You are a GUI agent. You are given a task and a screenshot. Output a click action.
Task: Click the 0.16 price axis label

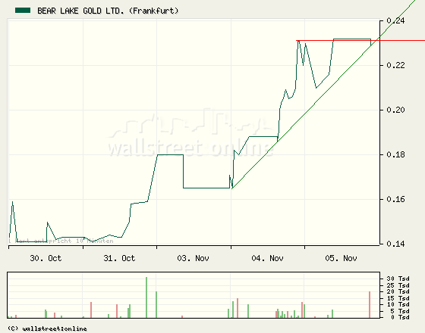(x=395, y=199)
